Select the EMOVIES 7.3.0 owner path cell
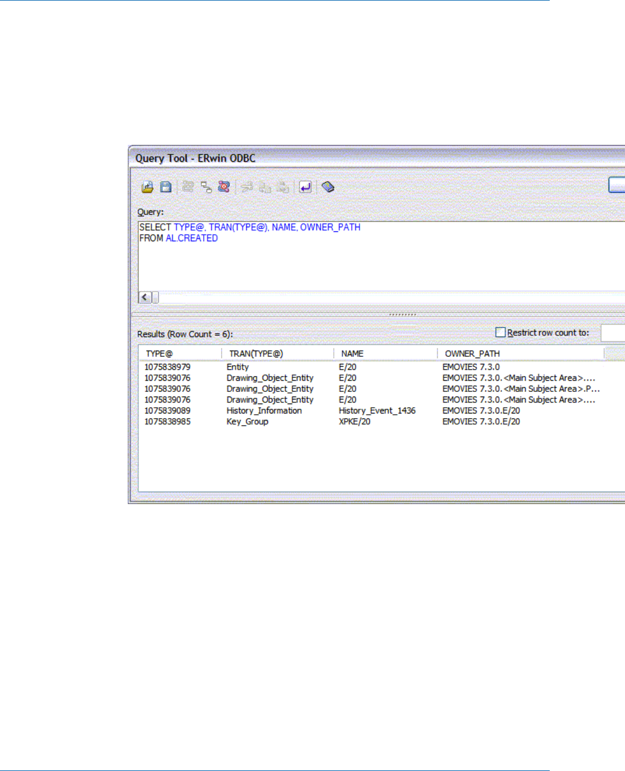625x771 pixels. [471, 367]
